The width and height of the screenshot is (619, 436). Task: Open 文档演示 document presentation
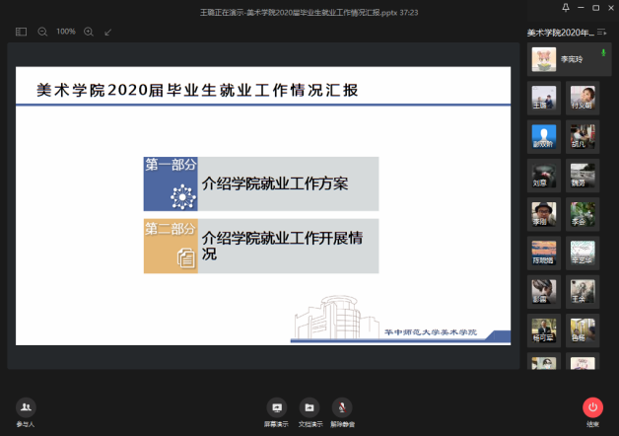click(x=309, y=408)
